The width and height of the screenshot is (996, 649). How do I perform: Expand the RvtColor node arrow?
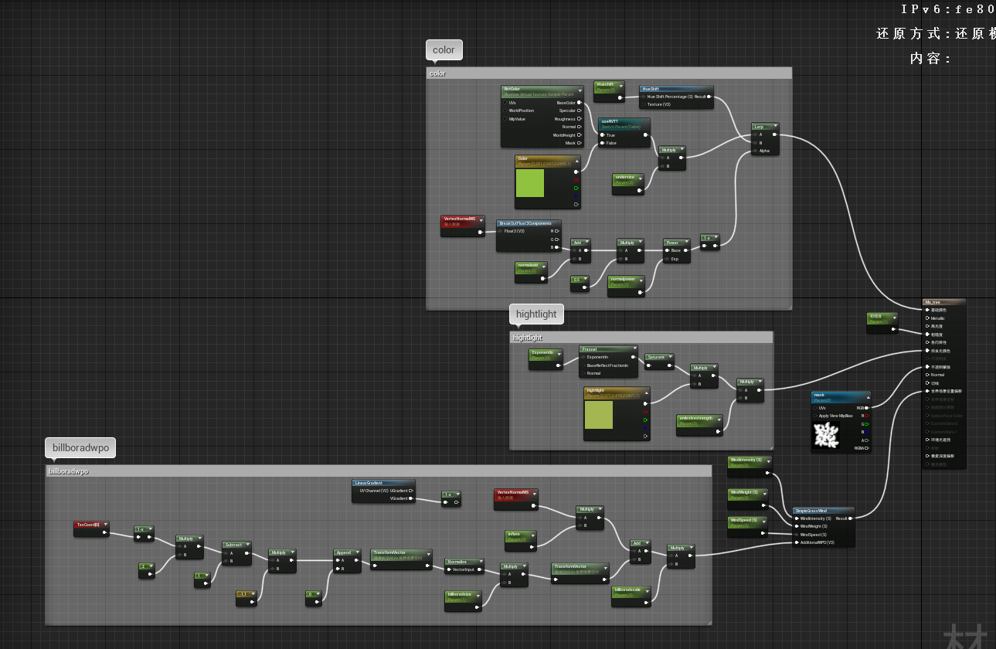pos(579,90)
